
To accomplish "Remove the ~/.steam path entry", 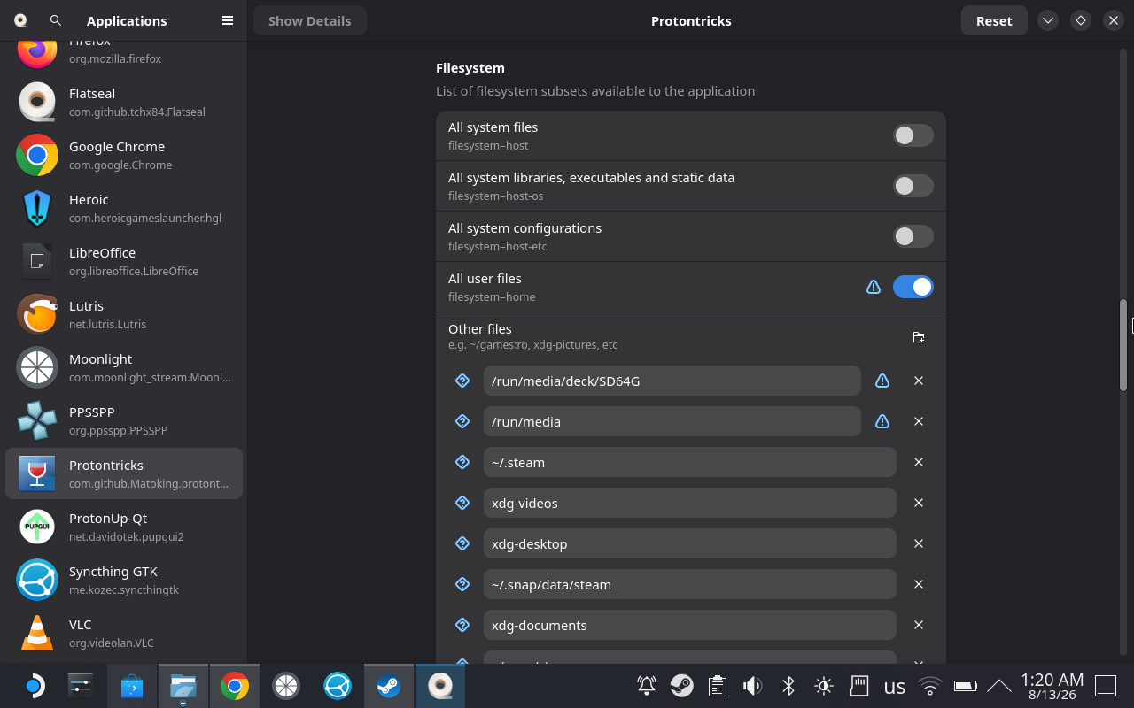I will click(919, 462).
